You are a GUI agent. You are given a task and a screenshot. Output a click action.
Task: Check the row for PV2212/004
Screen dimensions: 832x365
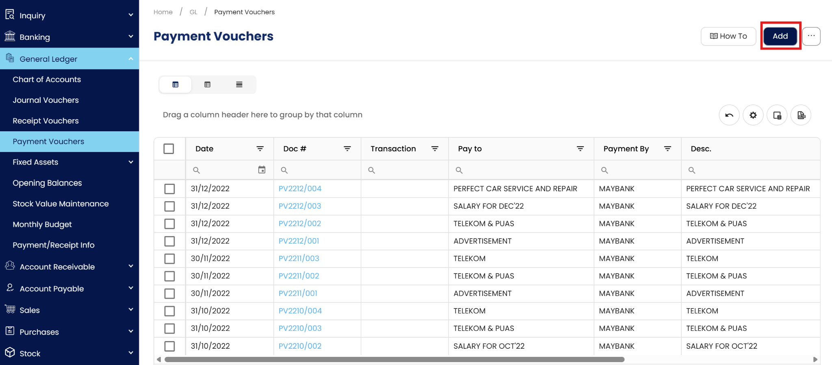pyautogui.click(x=169, y=189)
